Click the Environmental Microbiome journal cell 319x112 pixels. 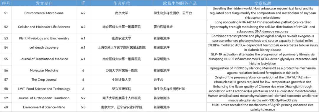44,13
